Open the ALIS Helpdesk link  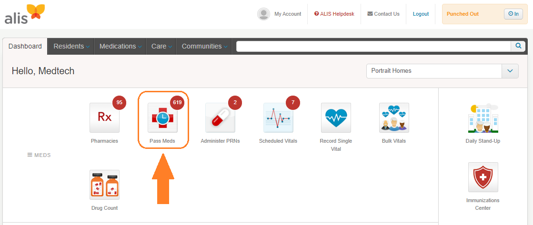click(x=334, y=14)
